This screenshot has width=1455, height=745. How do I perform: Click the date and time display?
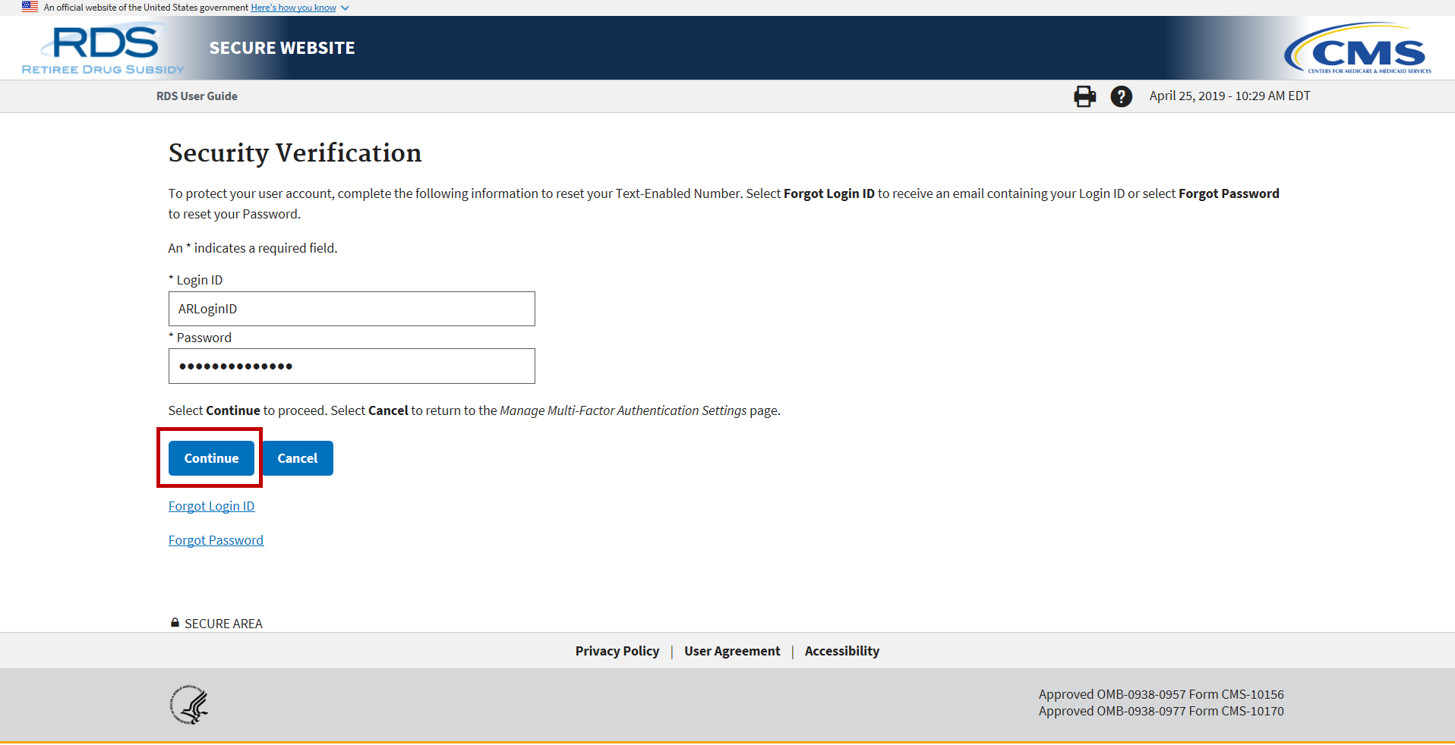click(1229, 96)
